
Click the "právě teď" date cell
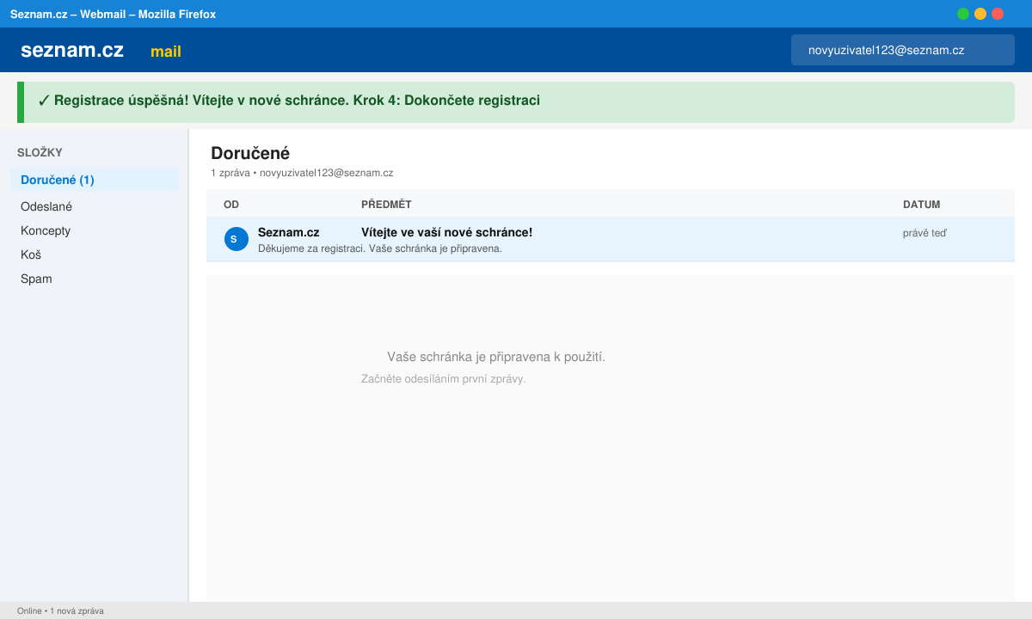[924, 233]
